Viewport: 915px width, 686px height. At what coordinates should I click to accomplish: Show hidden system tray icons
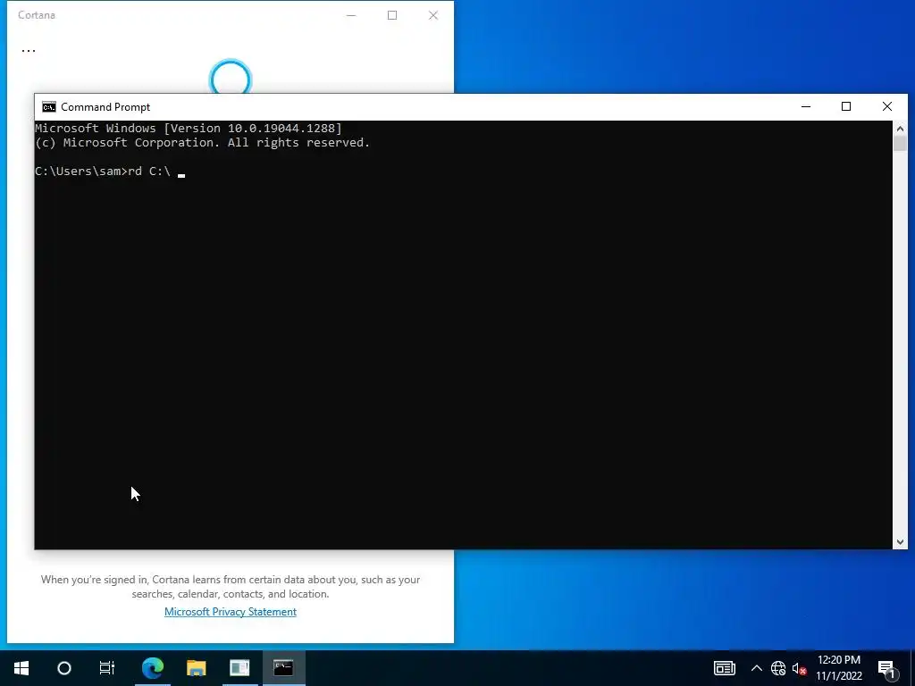tap(756, 668)
